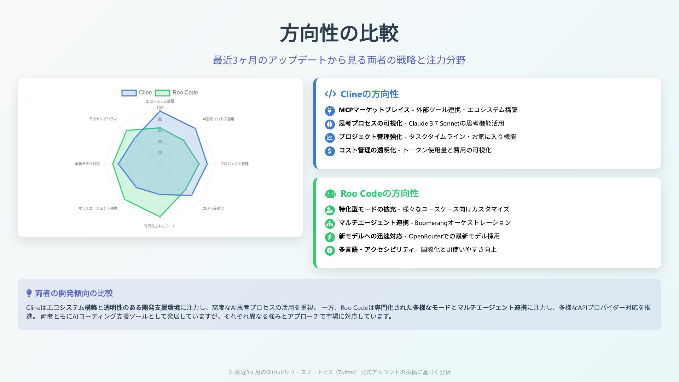The width and height of the screenshot is (679, 382).
Task: Click the エコシステム拡張 axis label on radar chart
Action: tap(160, 101)
